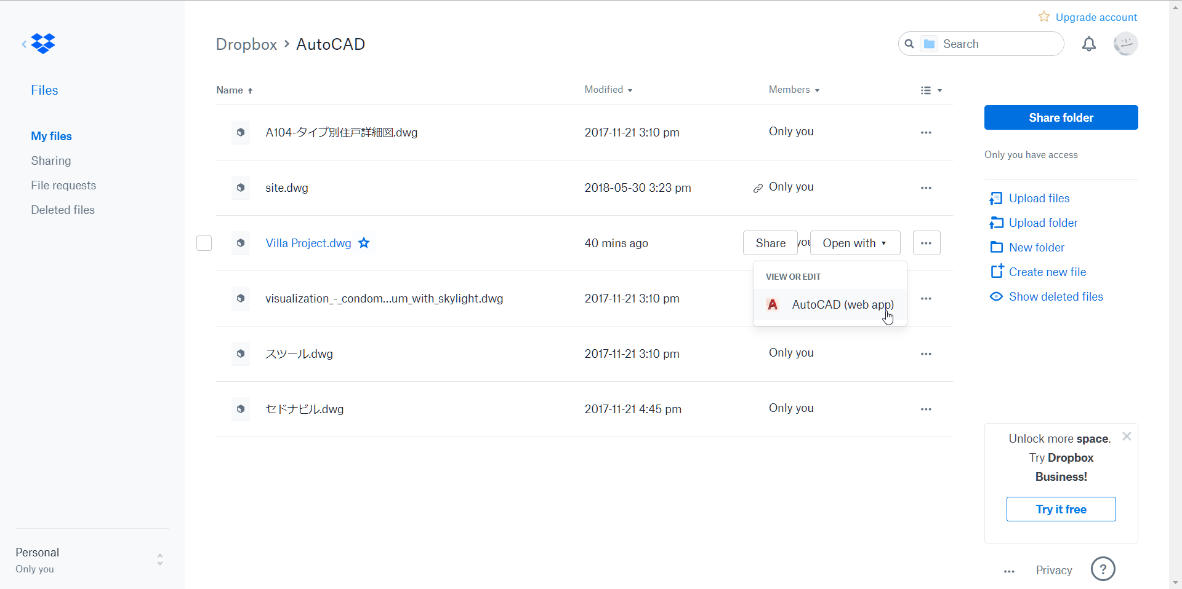
Task: Open more options for スツール.dwg
Action: 926,354
